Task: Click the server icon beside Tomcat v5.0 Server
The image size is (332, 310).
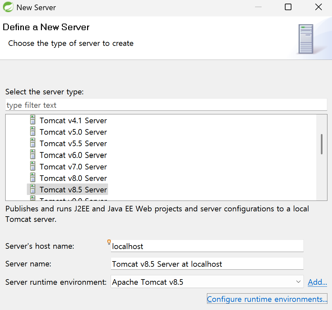Action: [33, 131]
